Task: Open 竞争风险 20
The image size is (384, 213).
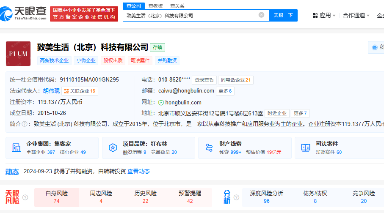Action: [364, 197]
